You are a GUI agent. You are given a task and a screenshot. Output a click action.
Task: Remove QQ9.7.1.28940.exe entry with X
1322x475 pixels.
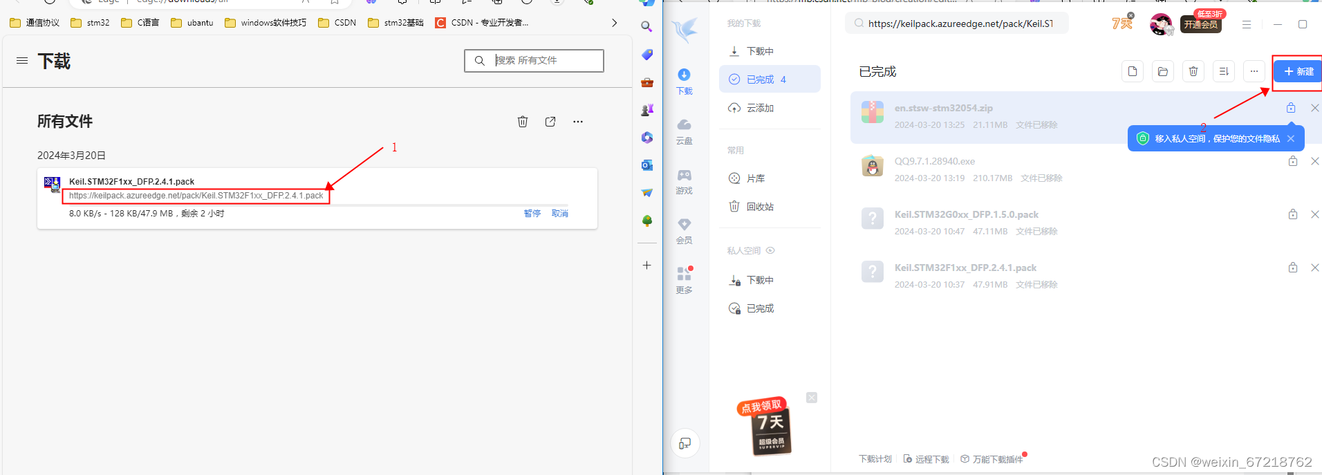(x=1315, y=161)
